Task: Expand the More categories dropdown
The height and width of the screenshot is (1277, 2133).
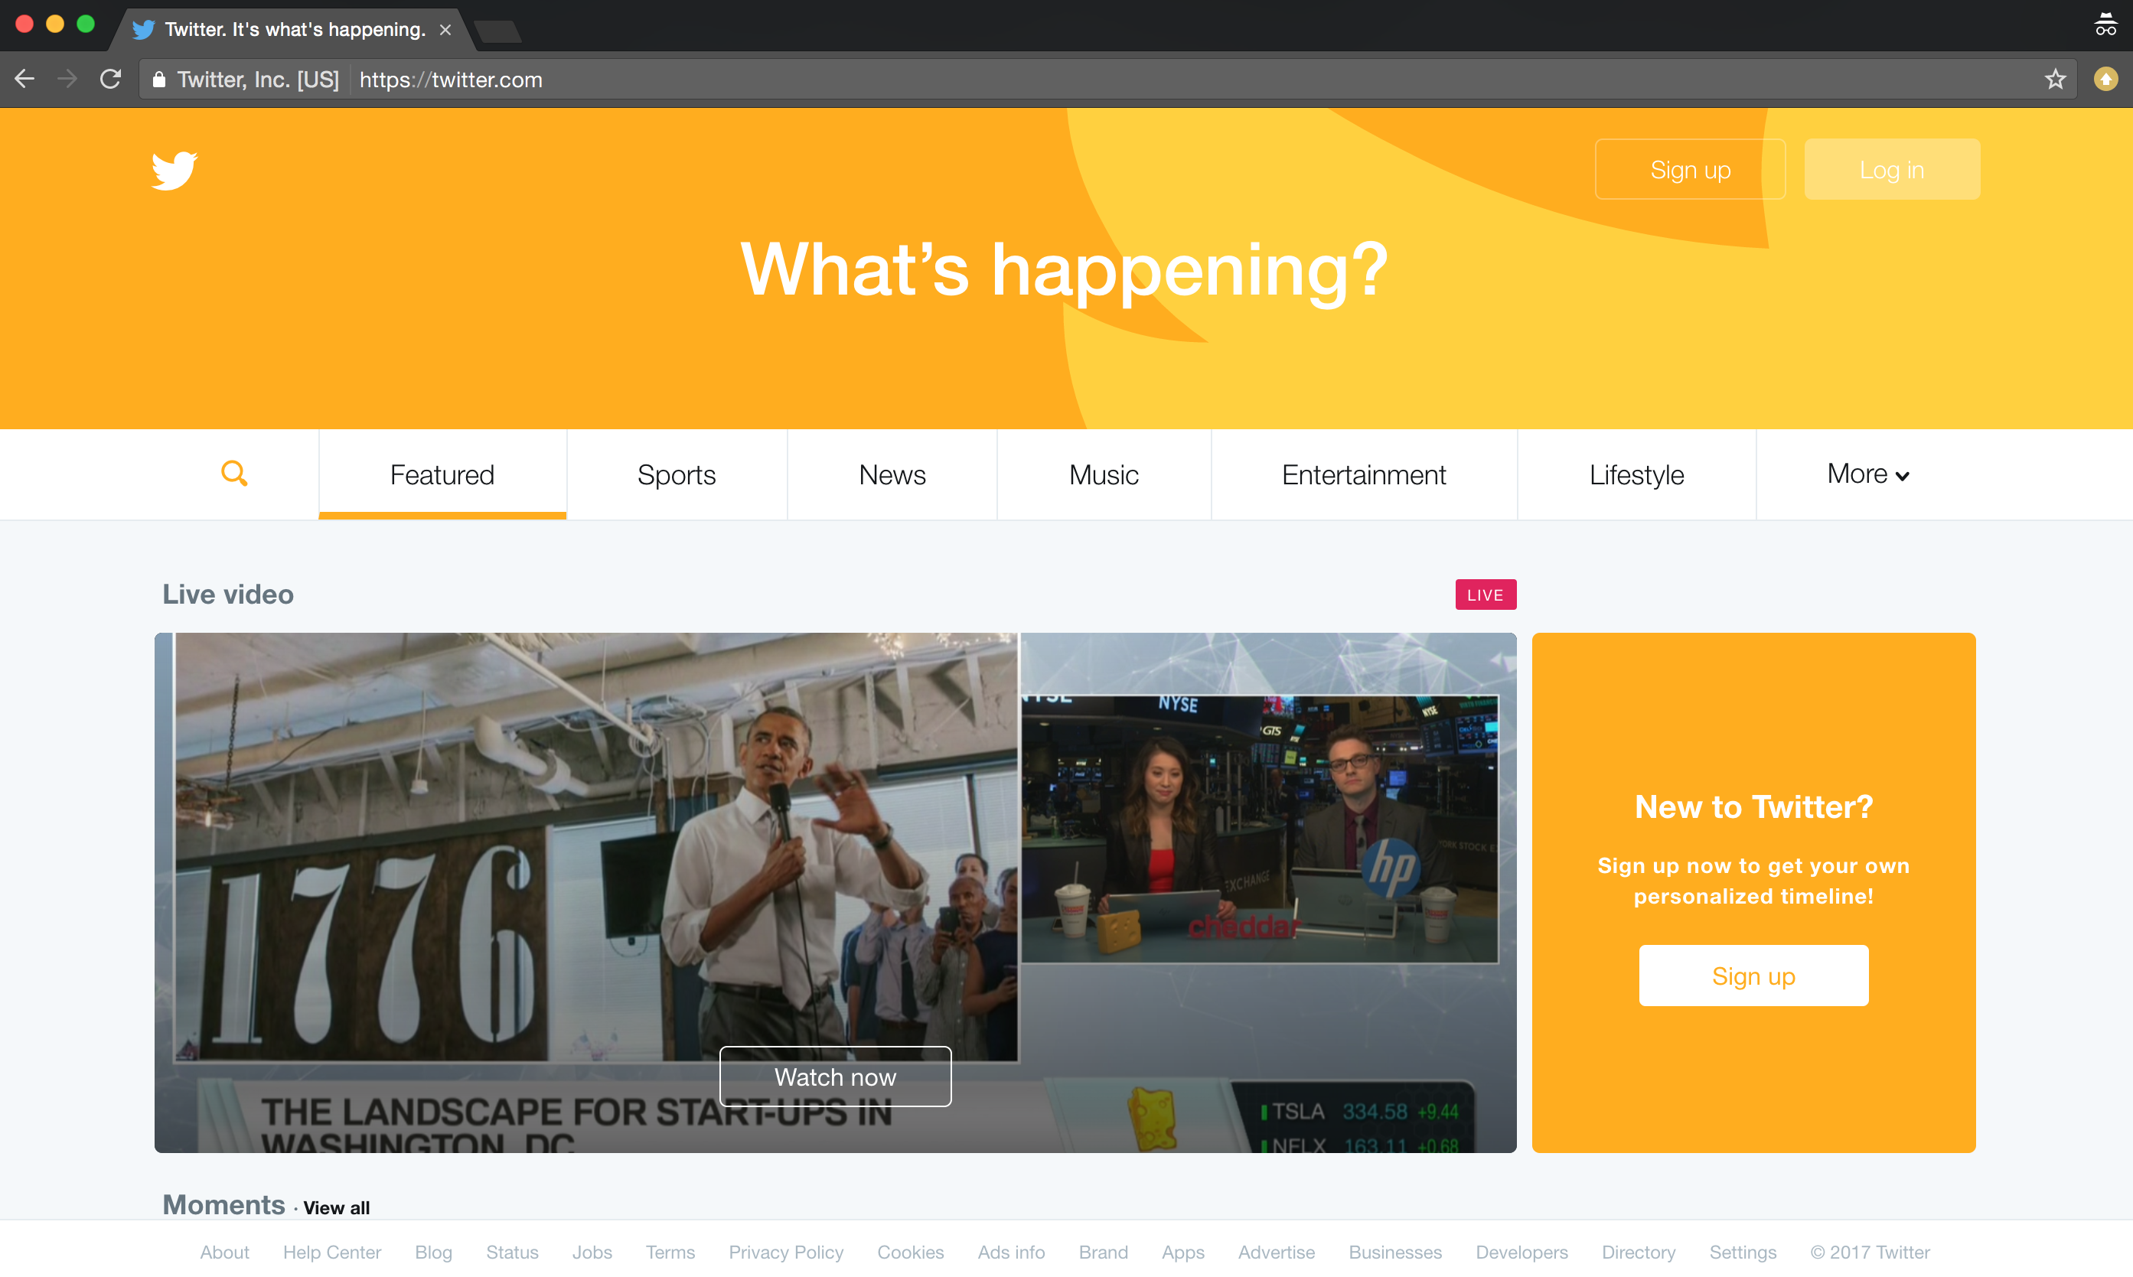Action: coord(1867,474)
